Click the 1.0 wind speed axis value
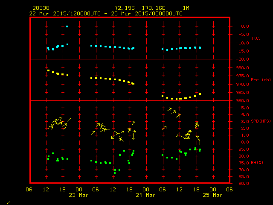Screen dimensions: 273x205 click(245, 135)
